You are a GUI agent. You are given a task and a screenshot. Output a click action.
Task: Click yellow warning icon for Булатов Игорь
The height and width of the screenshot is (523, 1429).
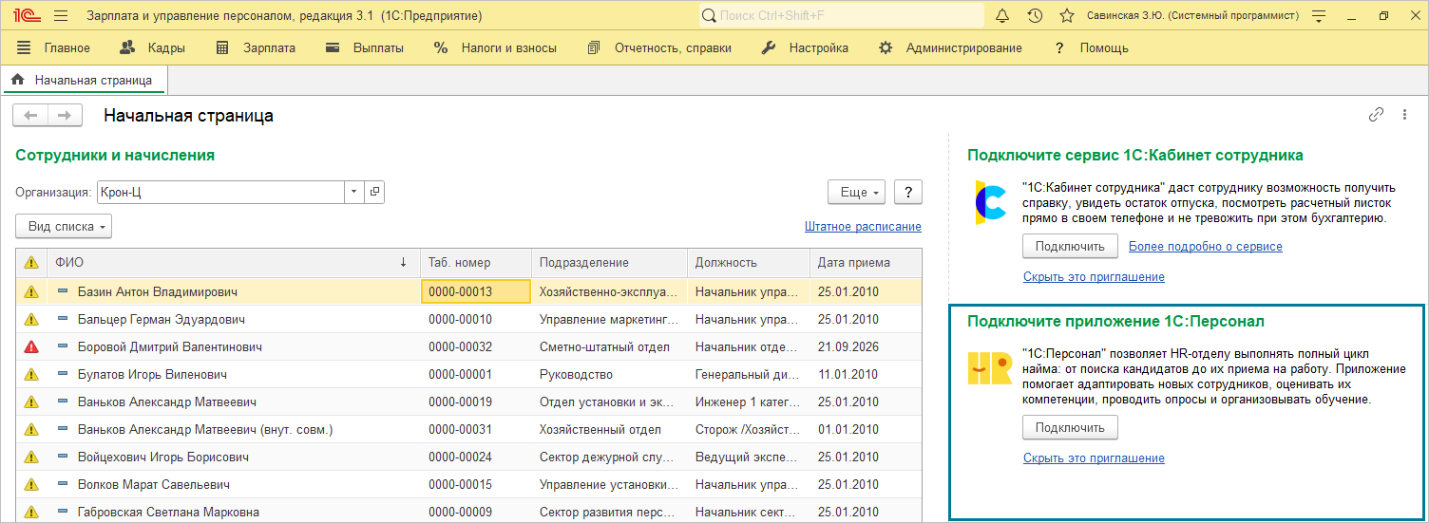coord(31,375)
